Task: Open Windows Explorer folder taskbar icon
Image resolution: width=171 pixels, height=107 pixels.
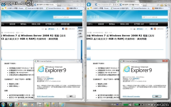Action: pyautogui.click(x=25, y=105)
